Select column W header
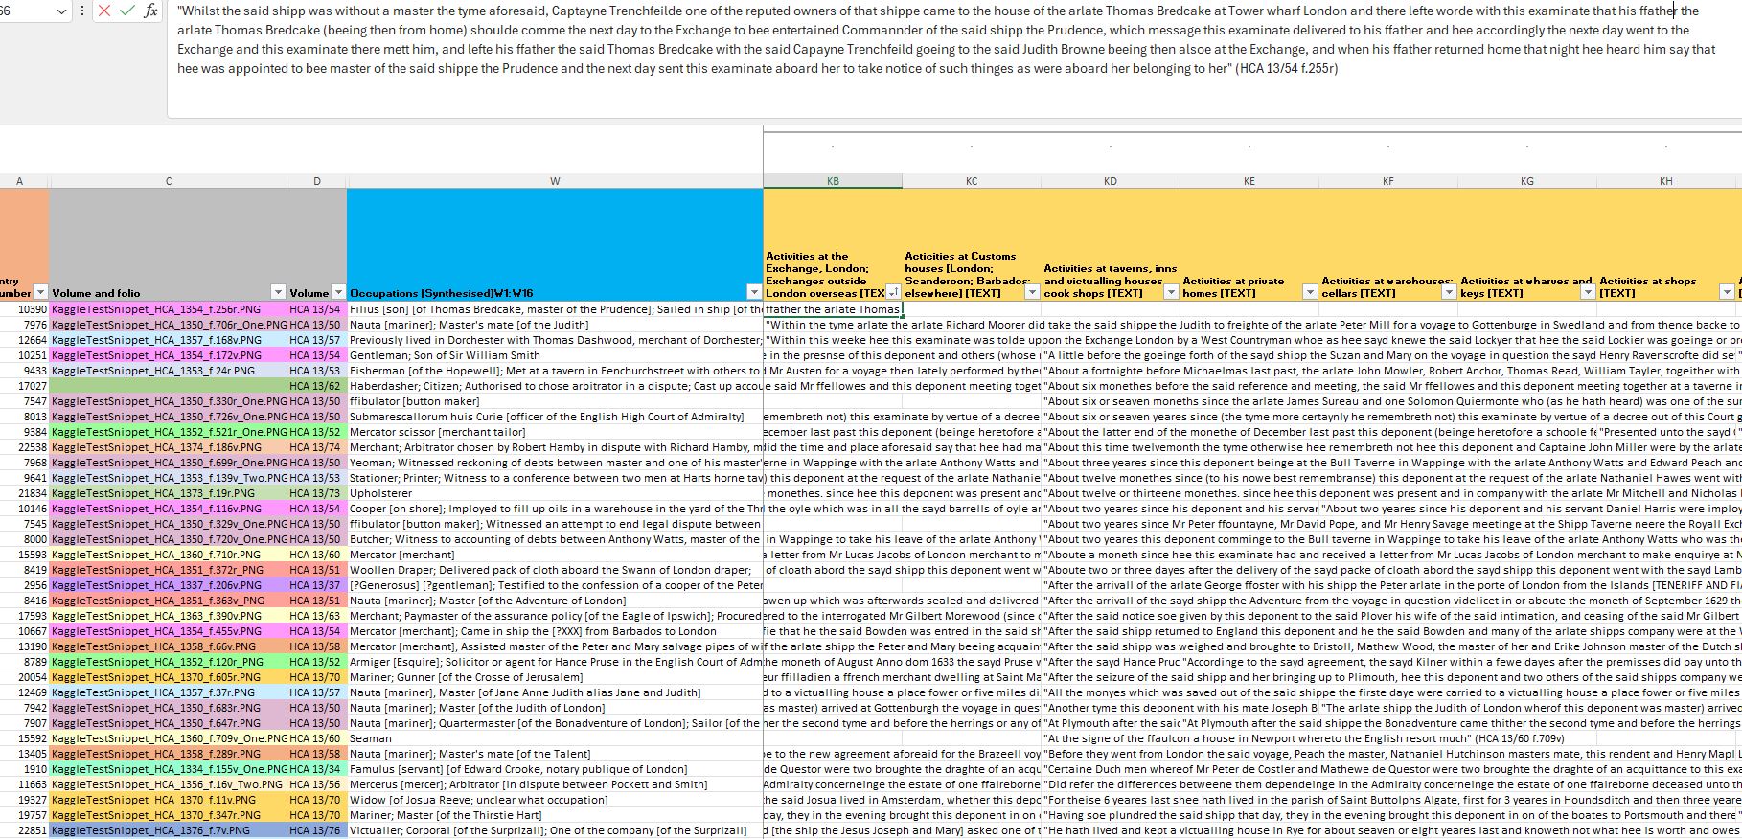Screen dimensions: 1742x839 (x=555, y=181)
